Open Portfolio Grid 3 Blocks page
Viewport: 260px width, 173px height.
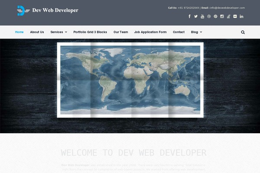pos(90,32)
